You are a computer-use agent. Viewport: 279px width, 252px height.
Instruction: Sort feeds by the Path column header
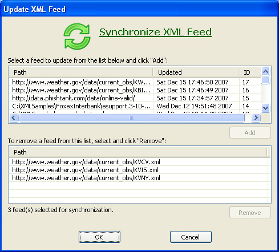[81, 72]
